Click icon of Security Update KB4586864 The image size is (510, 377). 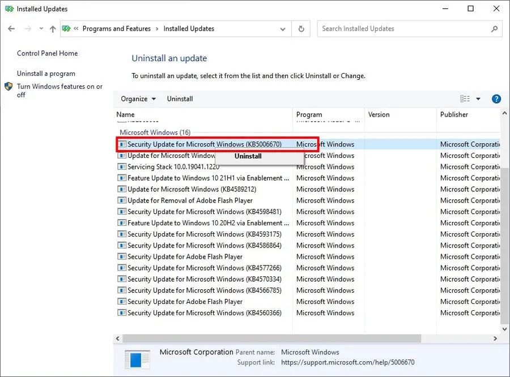pyautogui.click(x=122, y=245)
